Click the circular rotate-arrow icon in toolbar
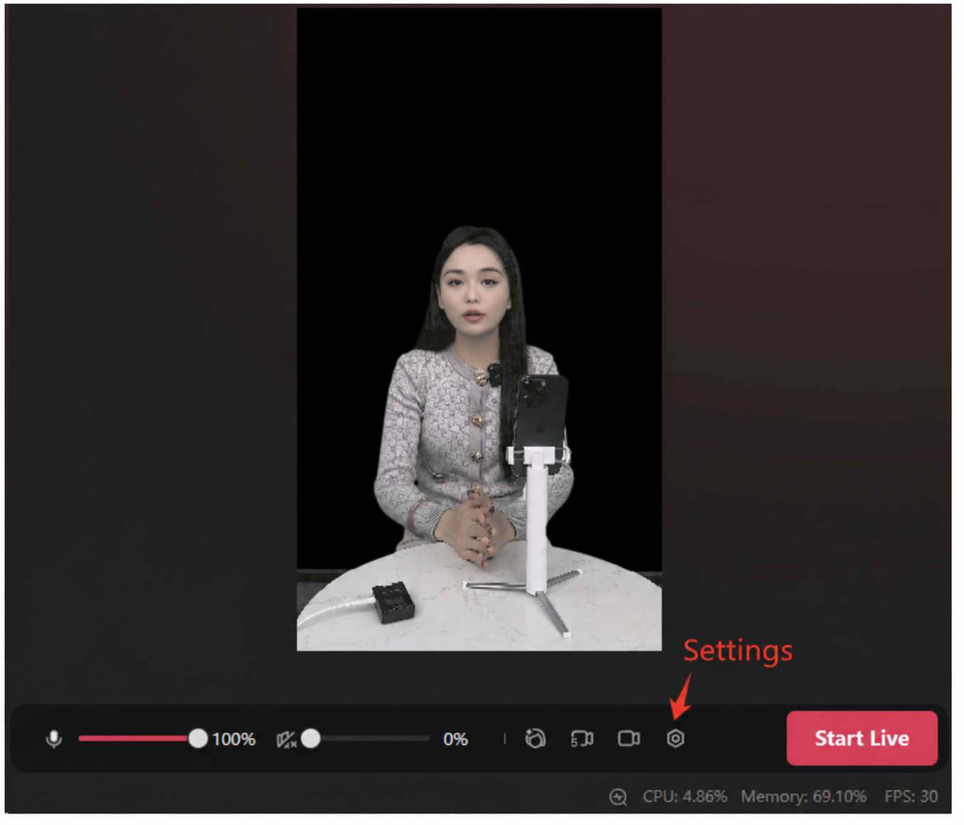The width and height of the screenshot is (964, 825). point(535,739)
